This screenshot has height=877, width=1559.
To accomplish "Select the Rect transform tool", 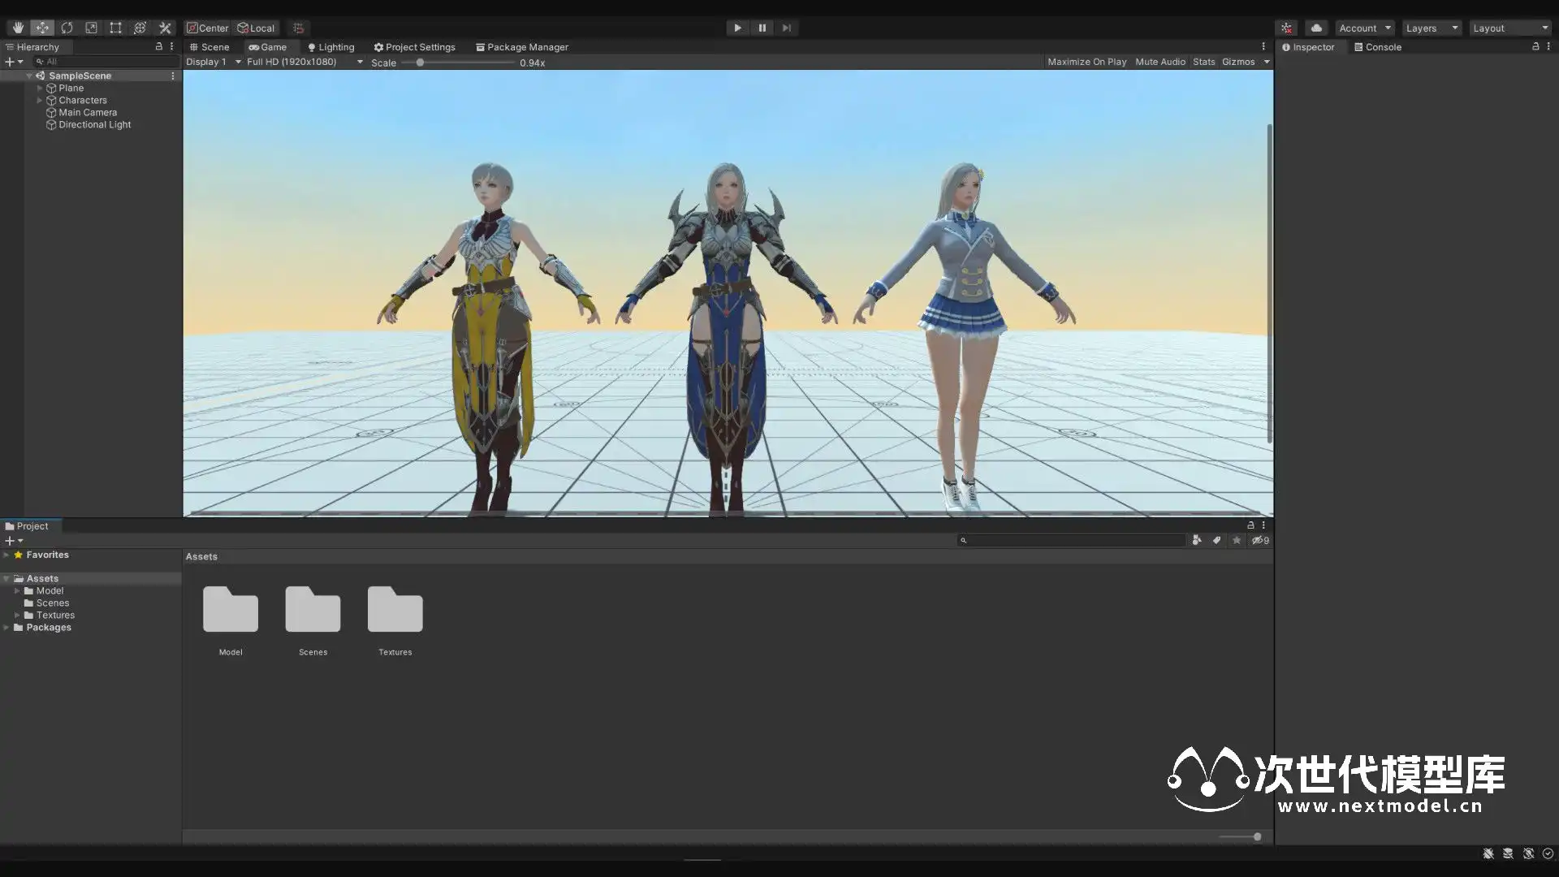I will (x=115, y=28).
